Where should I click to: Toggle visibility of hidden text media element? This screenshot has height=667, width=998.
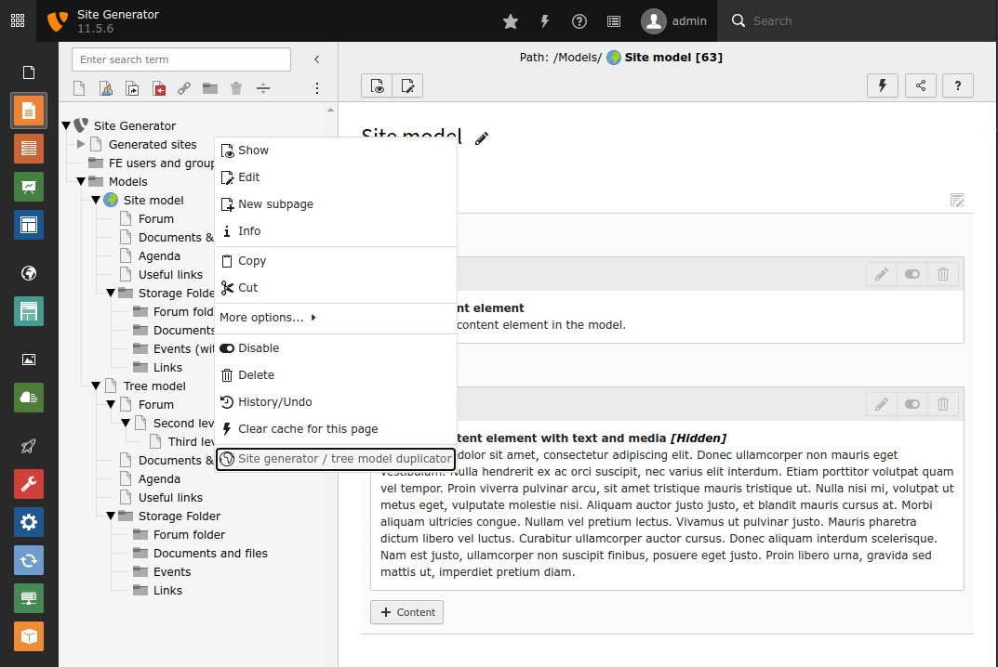tap(912, 404)
